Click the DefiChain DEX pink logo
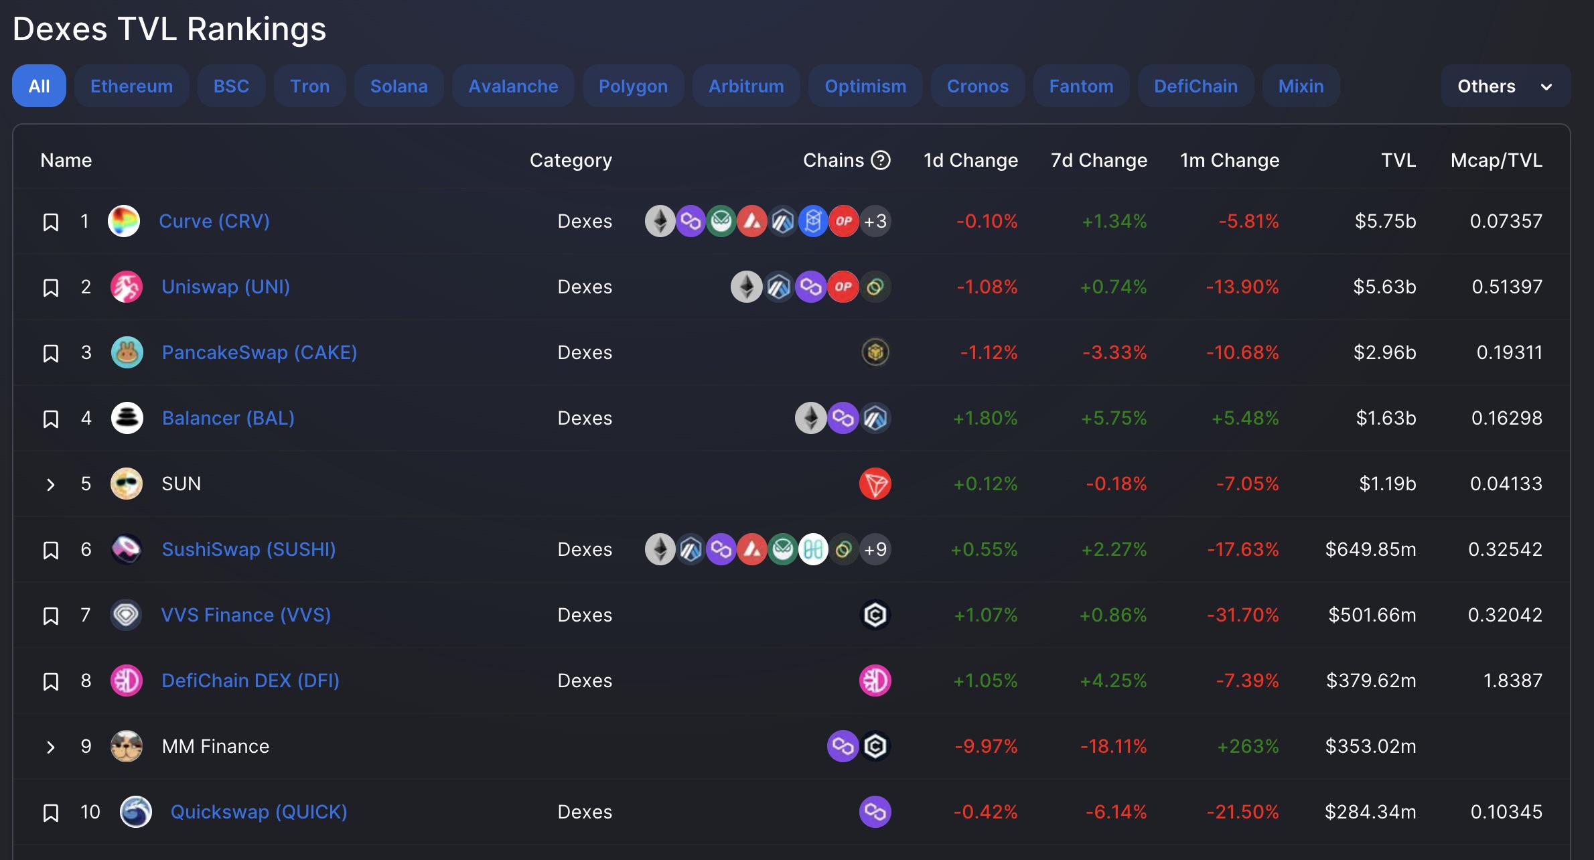This screenshot has width=1594, height=860. (x=127, y=680)
